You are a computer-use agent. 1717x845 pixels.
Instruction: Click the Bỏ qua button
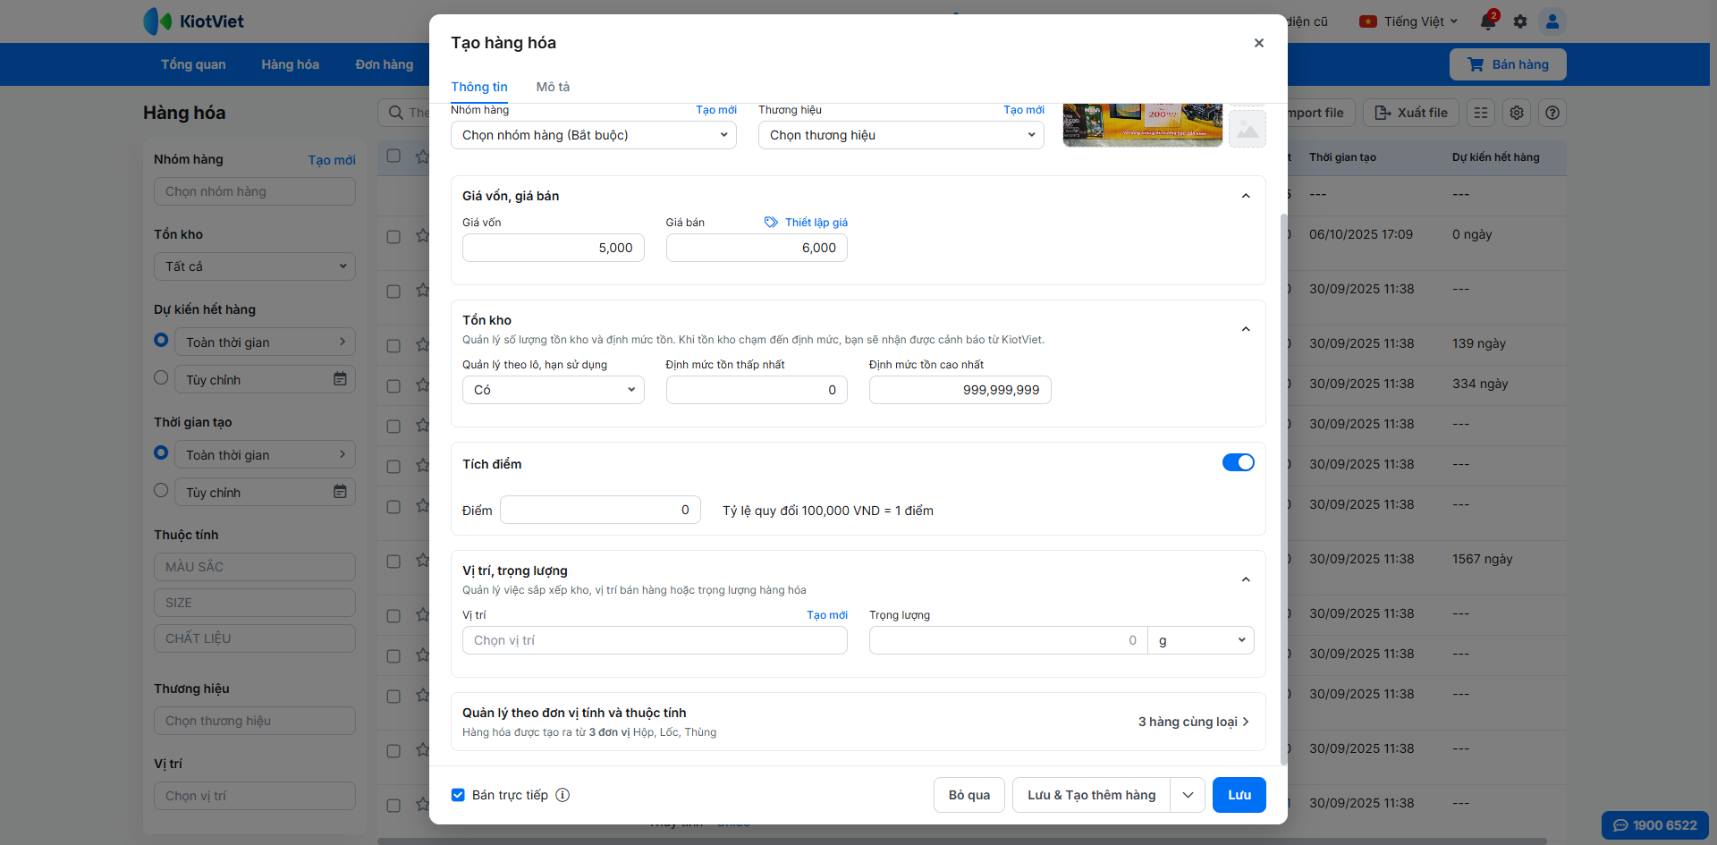click(x=968, y=795)
